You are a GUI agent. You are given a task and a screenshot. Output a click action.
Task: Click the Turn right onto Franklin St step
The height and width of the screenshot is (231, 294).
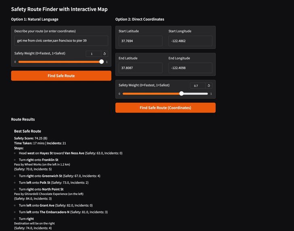click(x=38, y=160)
